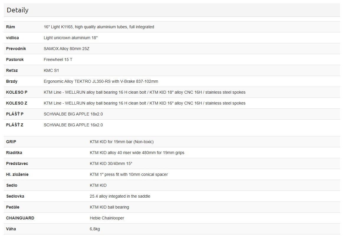Screen dimensions: 343x238
Task: Click the Hl. zloženie row label
Action: point(17,174)
